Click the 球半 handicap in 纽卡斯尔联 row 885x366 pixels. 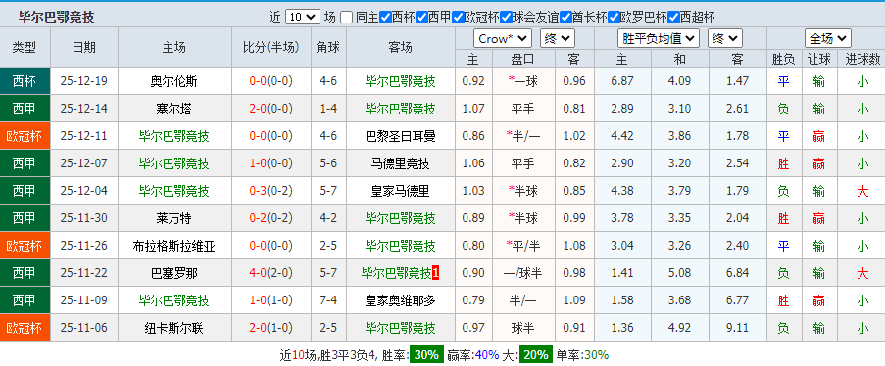click(x=523, y=328)
